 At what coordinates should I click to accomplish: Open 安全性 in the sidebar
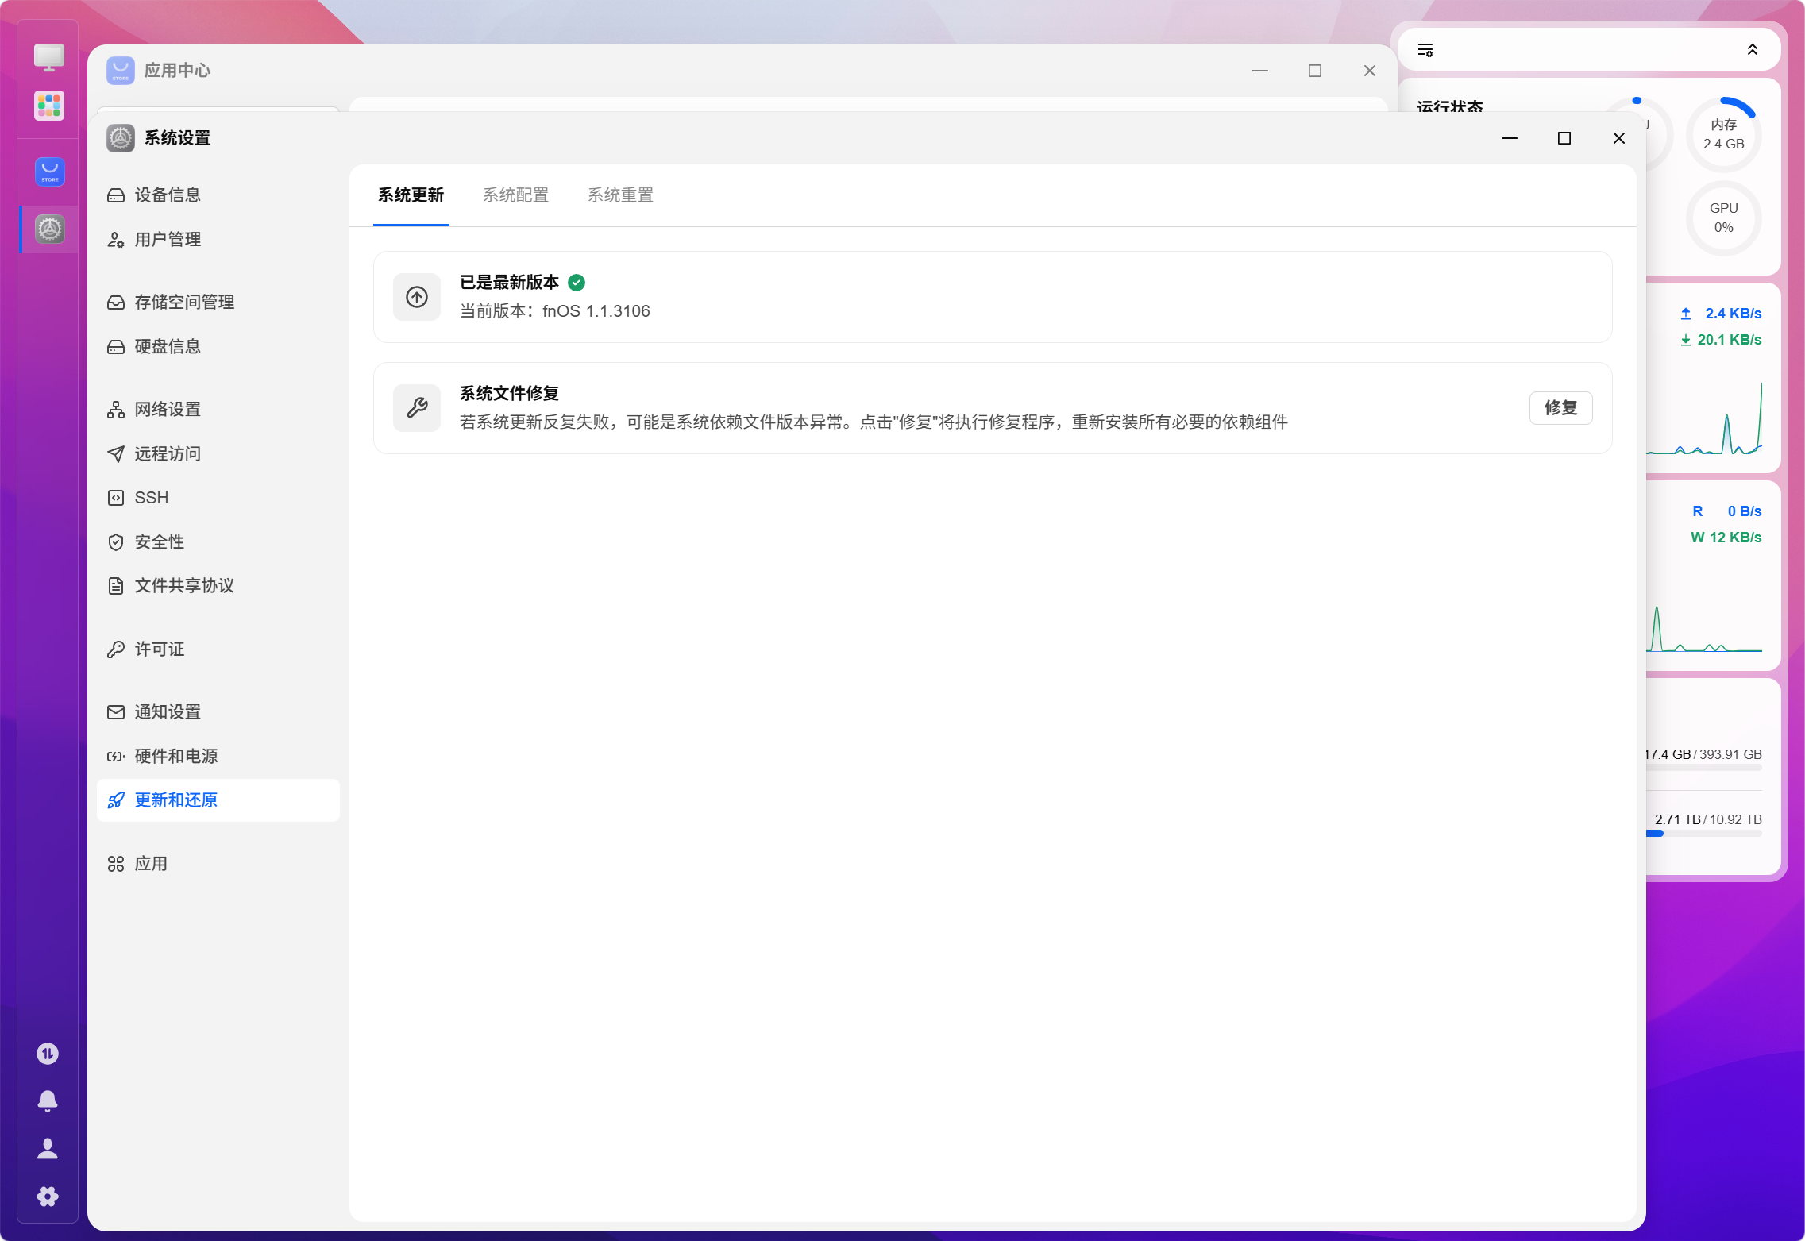coord(218,542)
